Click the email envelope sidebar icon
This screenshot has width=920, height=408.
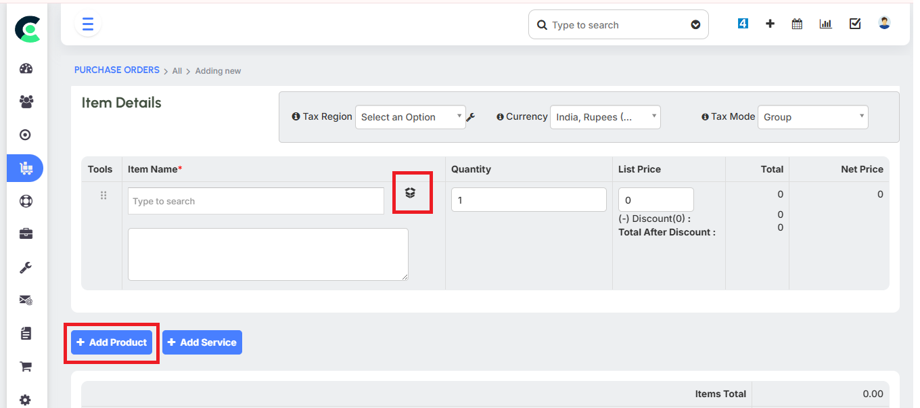tap(25, 300)
